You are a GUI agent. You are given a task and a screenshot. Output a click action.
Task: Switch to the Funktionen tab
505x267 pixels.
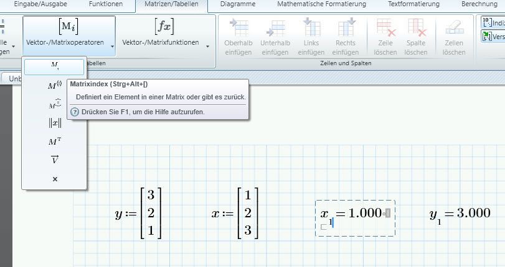click(106, 4)
